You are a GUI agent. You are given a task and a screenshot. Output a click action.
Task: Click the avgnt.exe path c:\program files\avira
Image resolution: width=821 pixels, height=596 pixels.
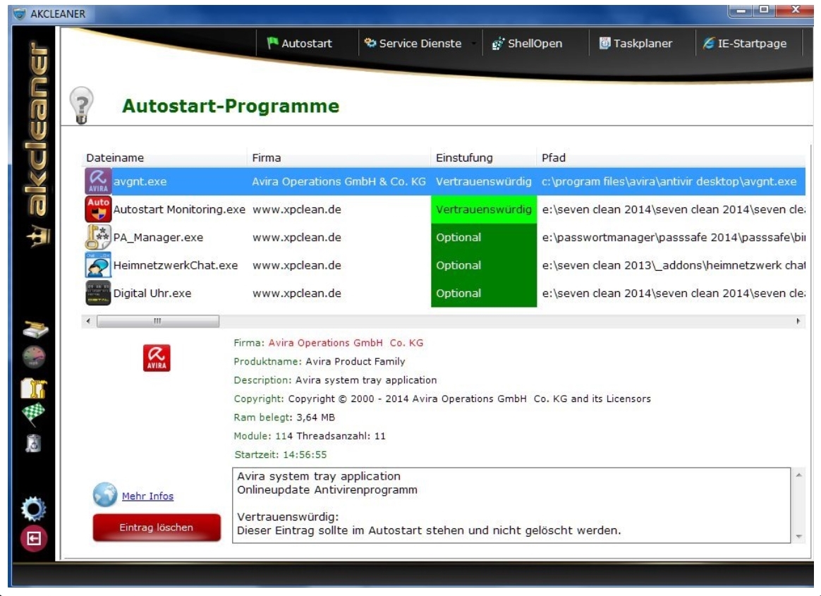(x=669, y=181)
